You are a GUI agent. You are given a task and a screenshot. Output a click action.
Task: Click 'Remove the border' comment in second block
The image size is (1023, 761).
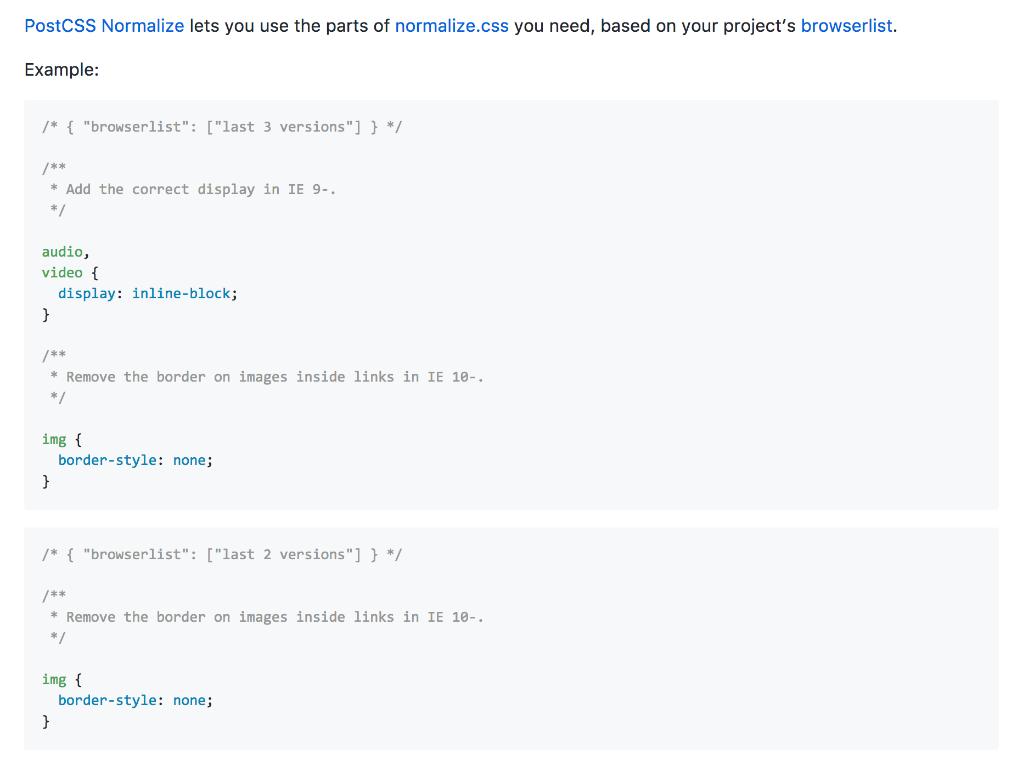[267, 617]
